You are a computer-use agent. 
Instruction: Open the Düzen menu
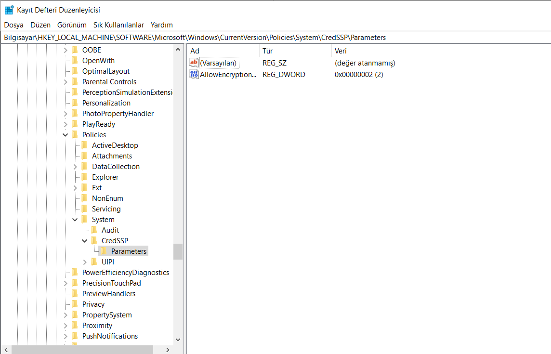coord(40,25)
